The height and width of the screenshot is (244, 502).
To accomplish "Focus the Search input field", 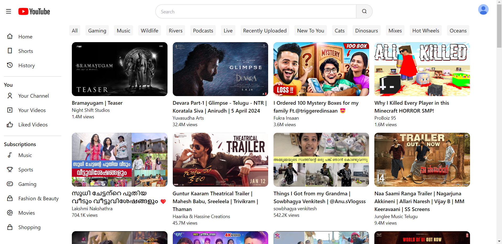I will 256,12.
